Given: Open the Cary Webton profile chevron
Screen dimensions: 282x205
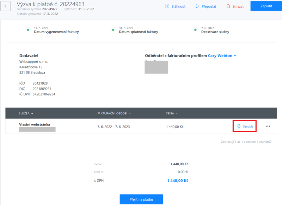Looking at the screenshot, I should (235, 56).
